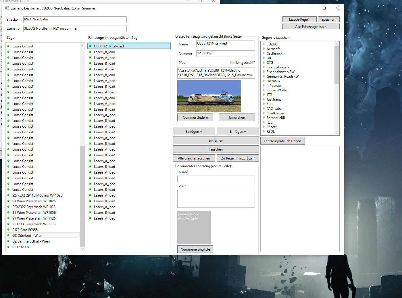Image resolution: width=402 pixels, height=298 pixels.
Task: Expand the JustTrains vendor node
Action: 264,99
